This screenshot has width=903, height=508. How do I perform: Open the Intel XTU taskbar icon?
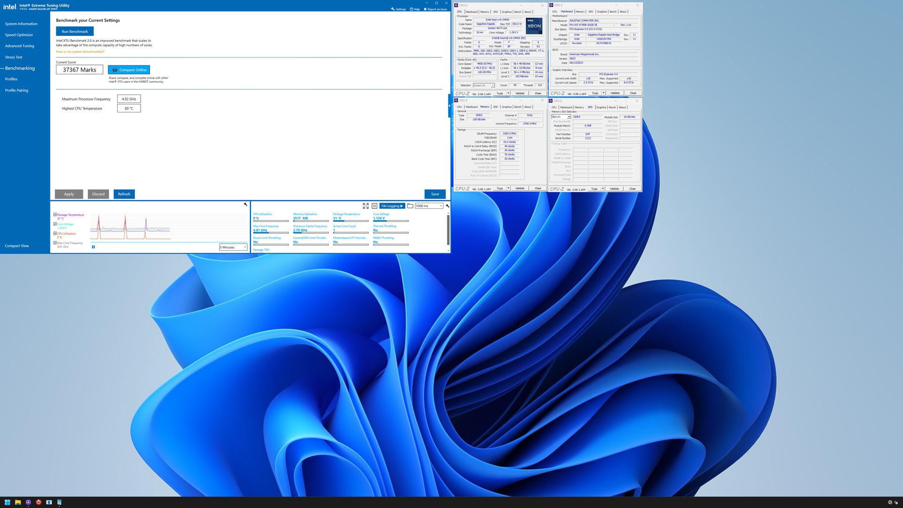[x=59, y=502]
